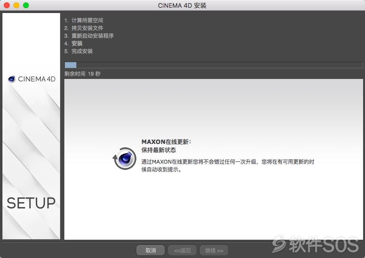Click the MAXON在线更新 heading

click(x=166, y=142)
